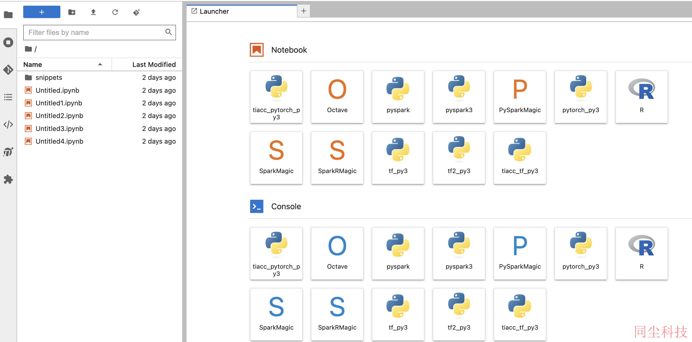The image size is (692, 342).
Task: Focus the Filter files by name field
Action: [x=99, y=33]
